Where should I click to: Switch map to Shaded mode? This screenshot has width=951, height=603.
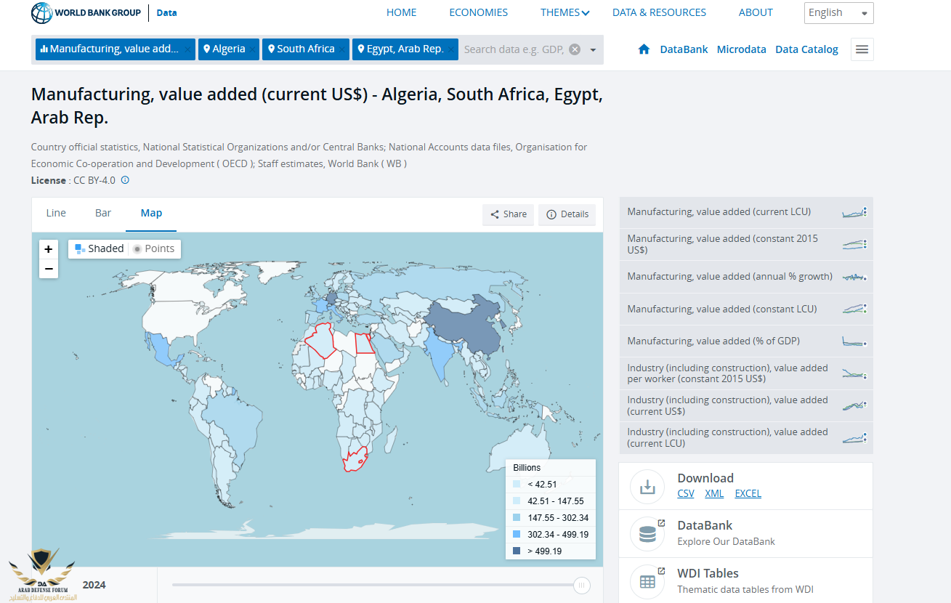(100, 248)
